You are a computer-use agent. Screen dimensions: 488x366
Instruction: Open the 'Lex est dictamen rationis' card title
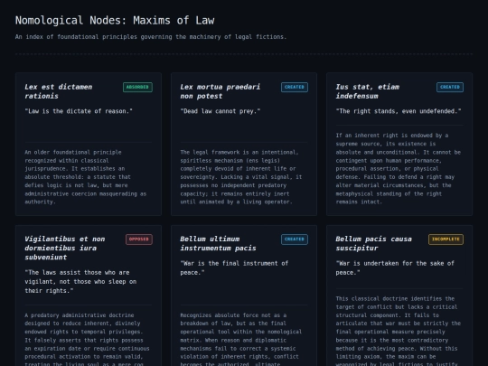59,91
